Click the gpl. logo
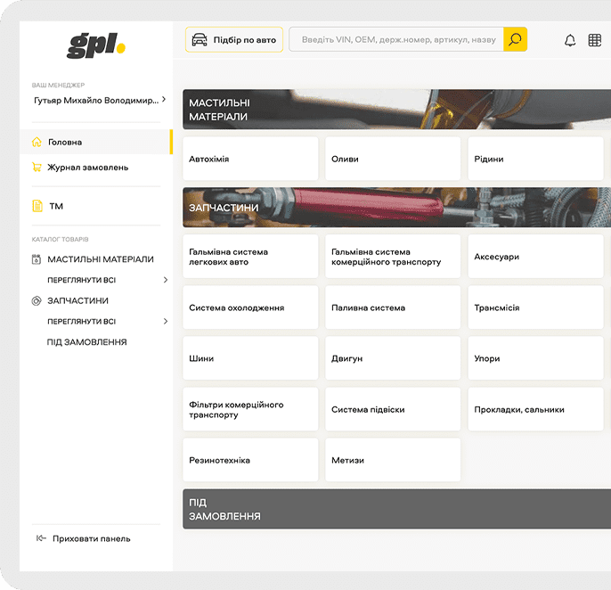Image resolution: width=611 pixels, height=590 pixels. pyautogui.click(x=96, y=45)
